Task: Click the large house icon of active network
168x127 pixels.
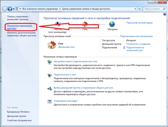Action: click(52, 45)
